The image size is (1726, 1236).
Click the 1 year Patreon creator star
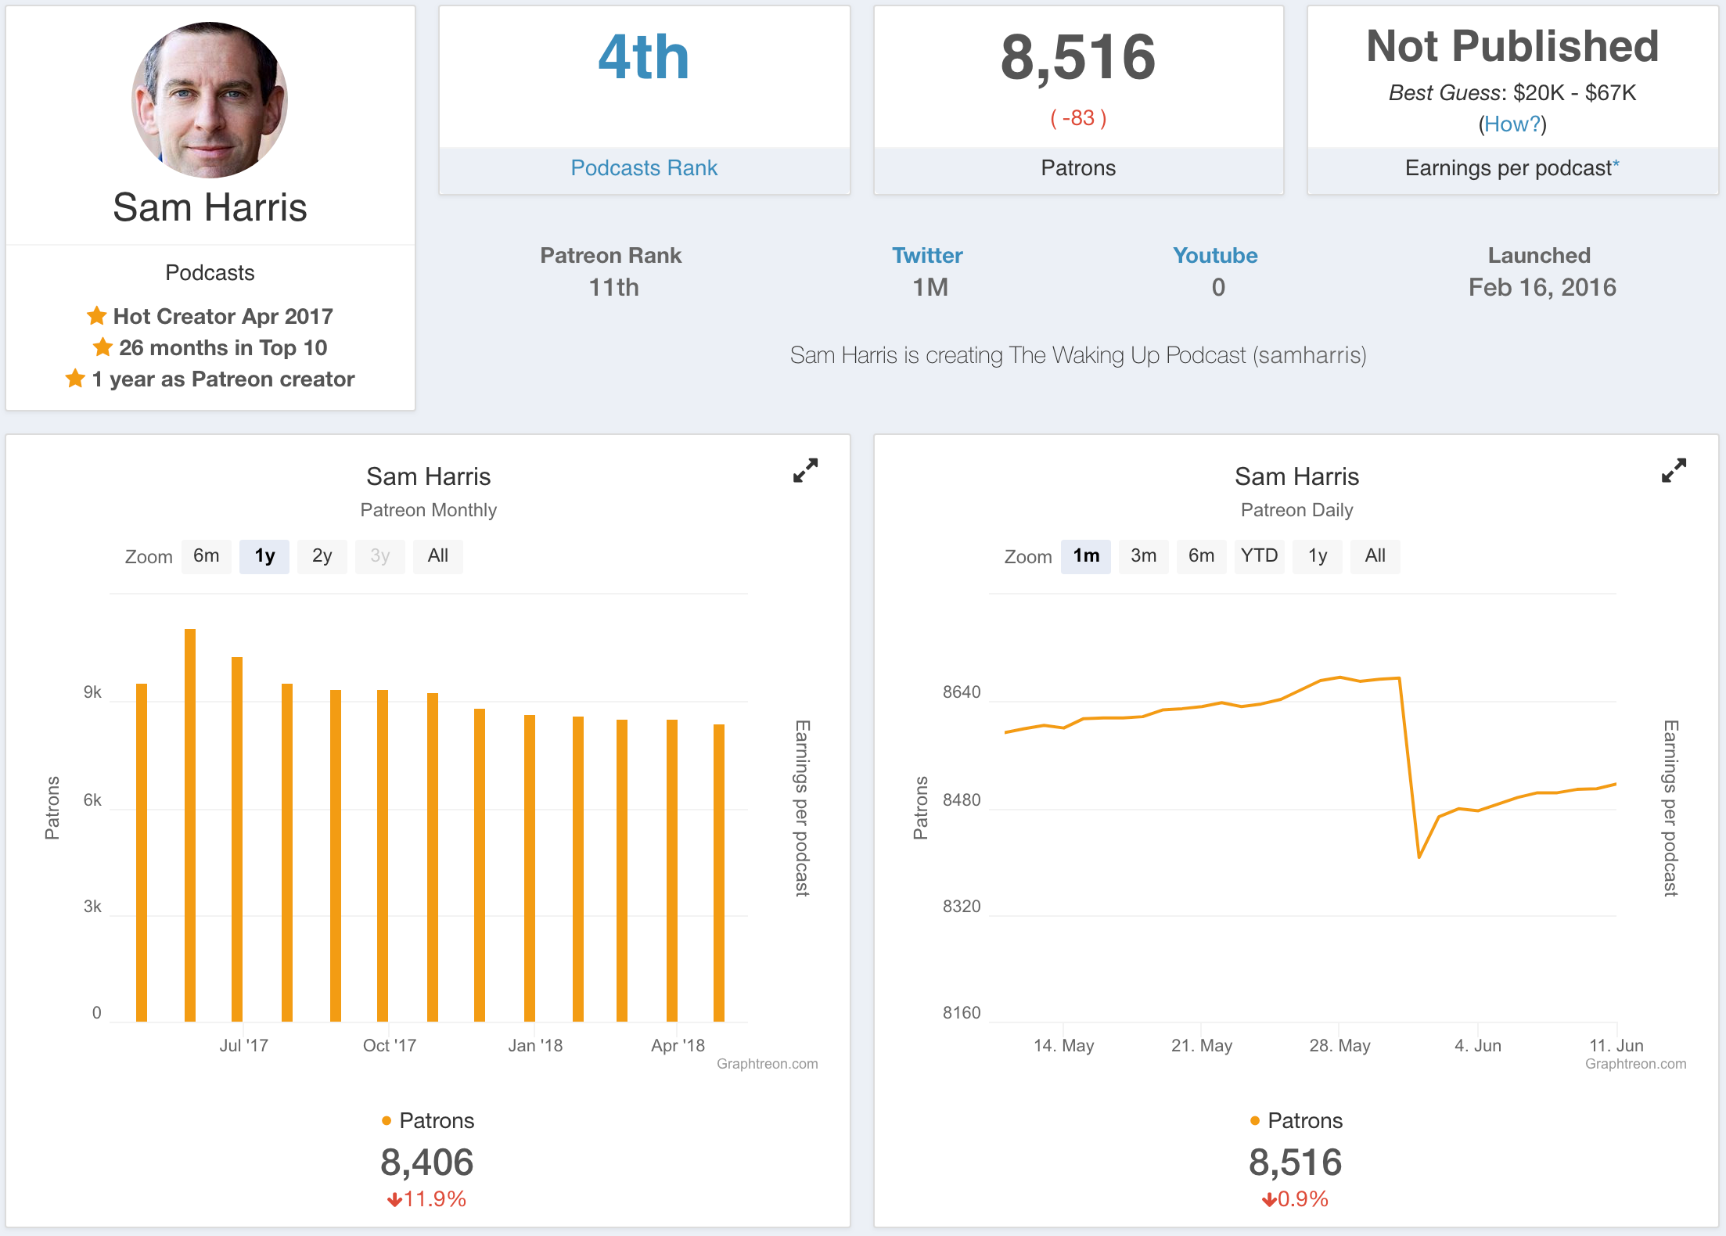pyautogui.click(x=75, y=379)
